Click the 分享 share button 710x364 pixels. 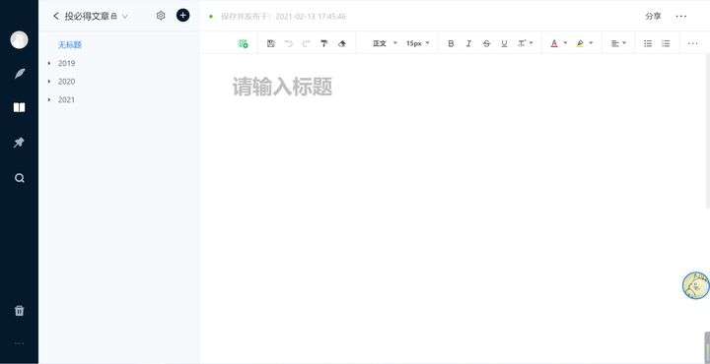653,17
